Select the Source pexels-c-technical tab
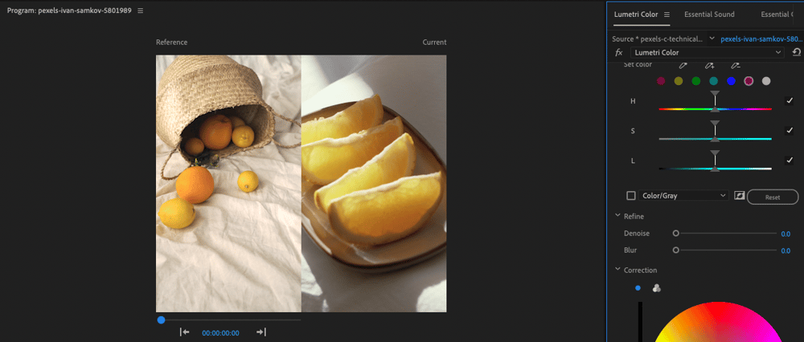 658,39
